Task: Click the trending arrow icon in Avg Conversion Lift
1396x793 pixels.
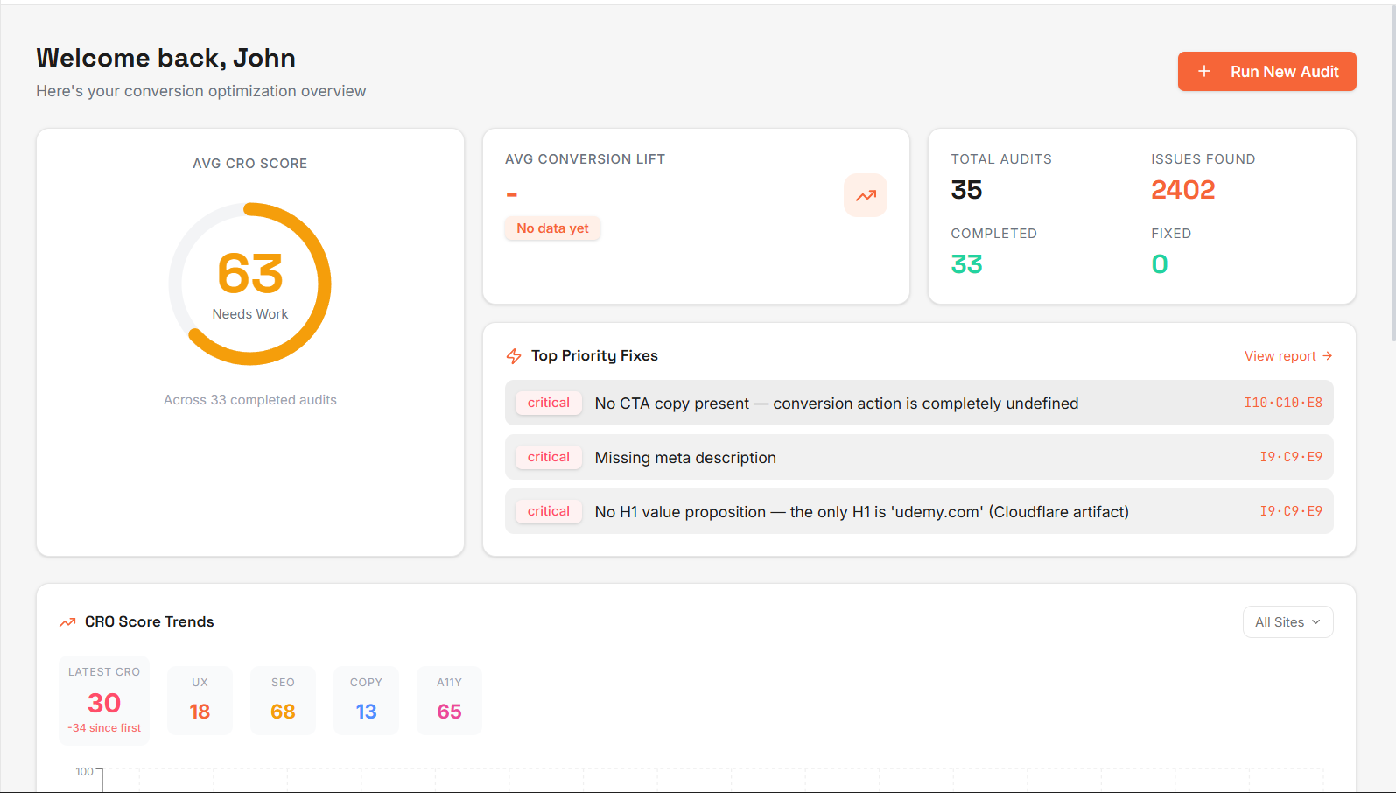Action: coord(865,195)
